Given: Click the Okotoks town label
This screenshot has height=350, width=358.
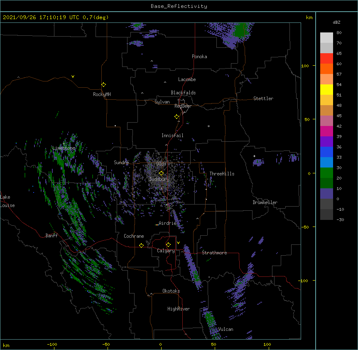Looking at the screenshot, I should (171, 291).
